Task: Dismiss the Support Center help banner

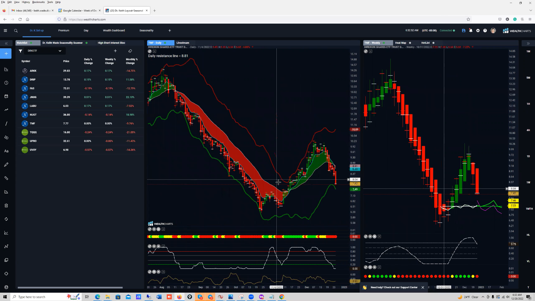Action: pyautogui.click(x=423, y=288)
